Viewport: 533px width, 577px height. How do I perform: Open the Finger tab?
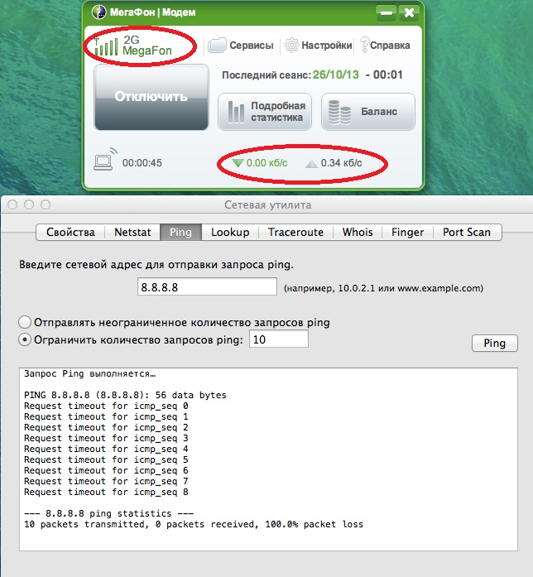(x=407, y=232)
